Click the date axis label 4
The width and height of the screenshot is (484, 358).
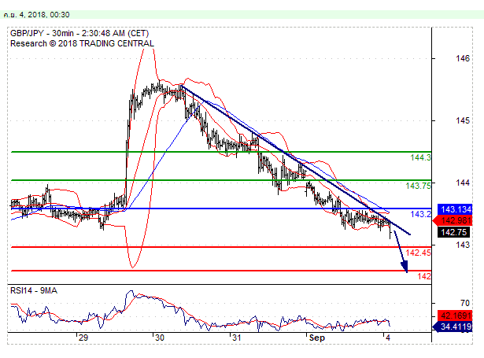point(388,338)
